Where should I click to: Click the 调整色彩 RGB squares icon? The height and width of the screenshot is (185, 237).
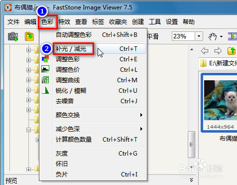pyautogui.click(x=45, y=59)
